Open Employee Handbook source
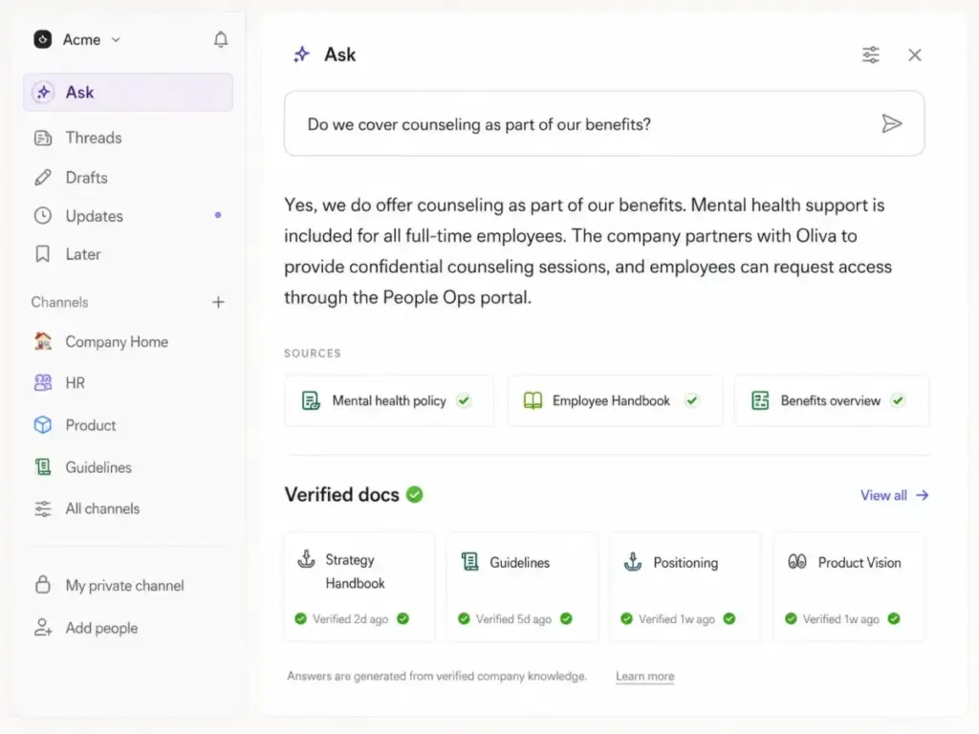 [615, 400]
